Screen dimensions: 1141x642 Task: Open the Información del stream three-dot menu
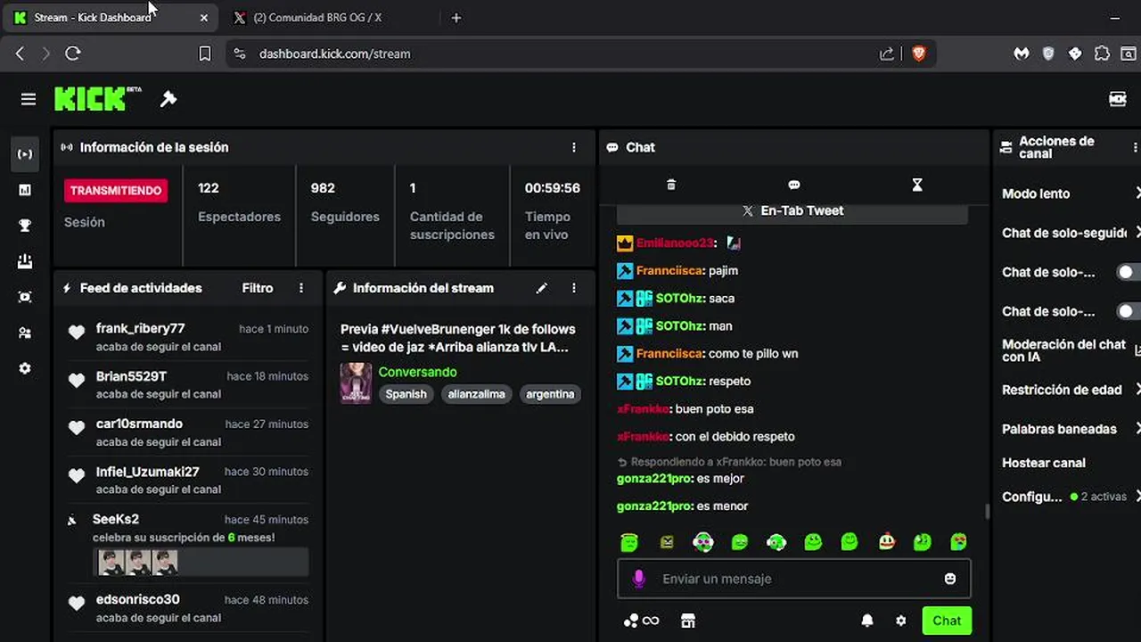(x=574, y=288)
